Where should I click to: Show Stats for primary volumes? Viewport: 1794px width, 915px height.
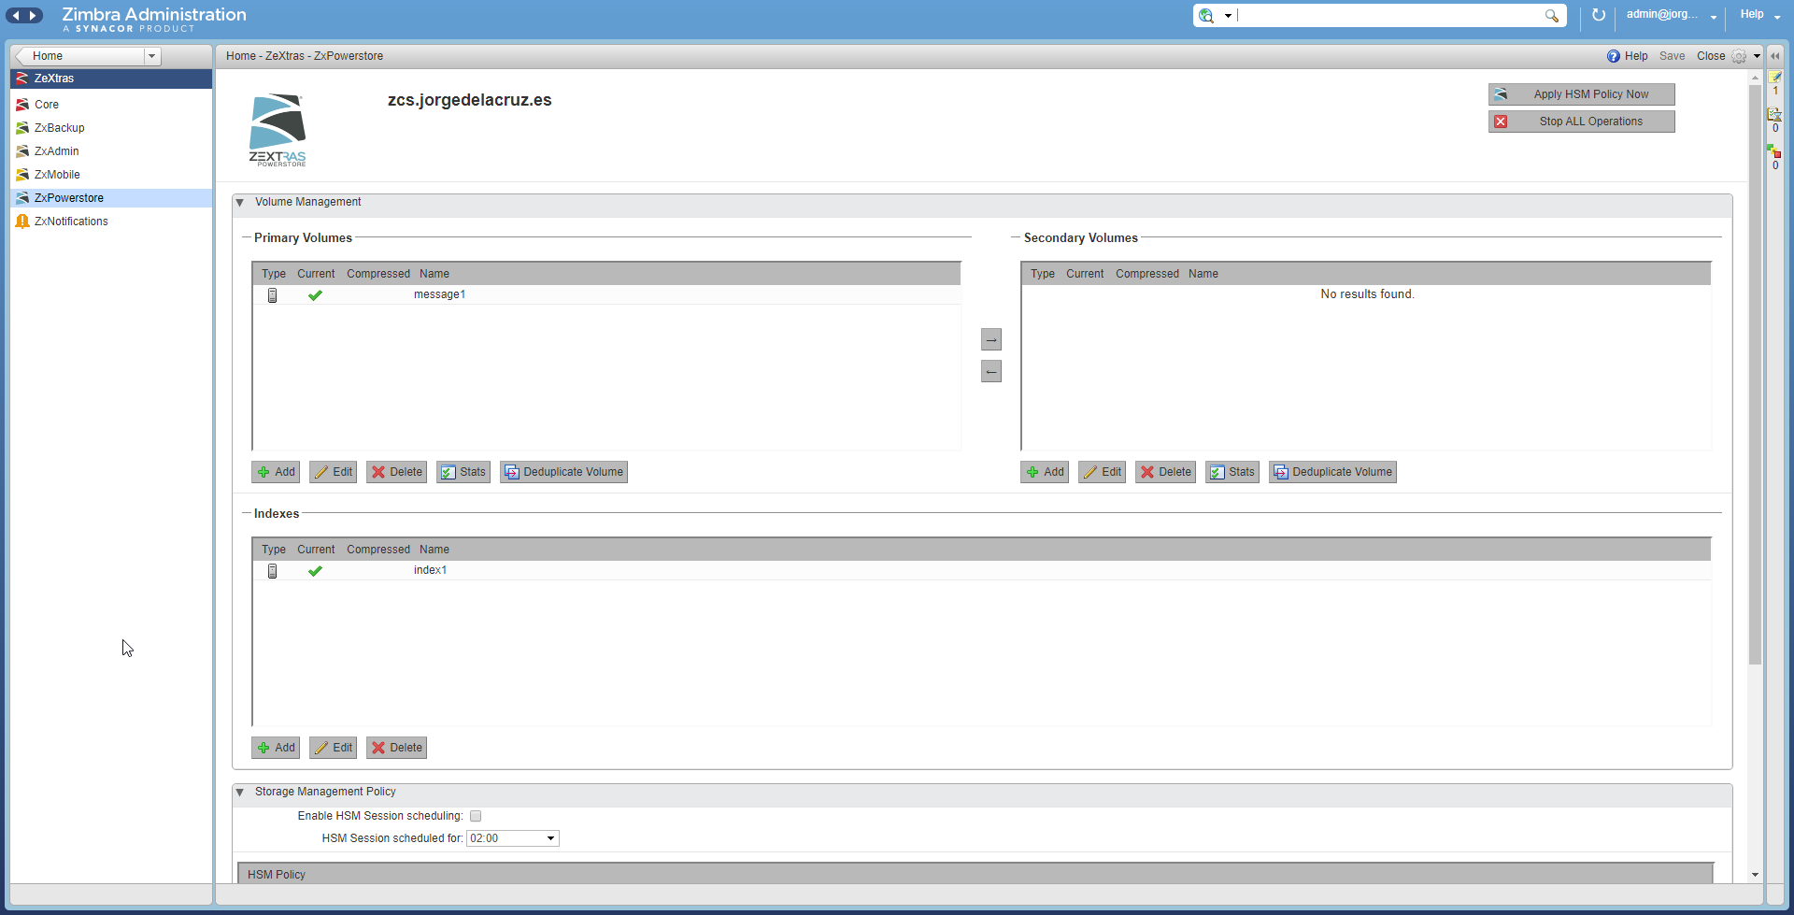click(463, 472)
